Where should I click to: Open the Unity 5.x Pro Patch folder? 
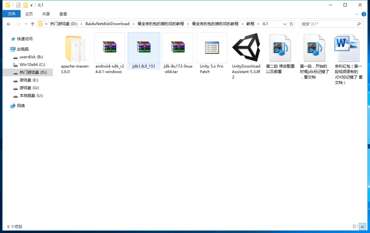pos(212,48)
